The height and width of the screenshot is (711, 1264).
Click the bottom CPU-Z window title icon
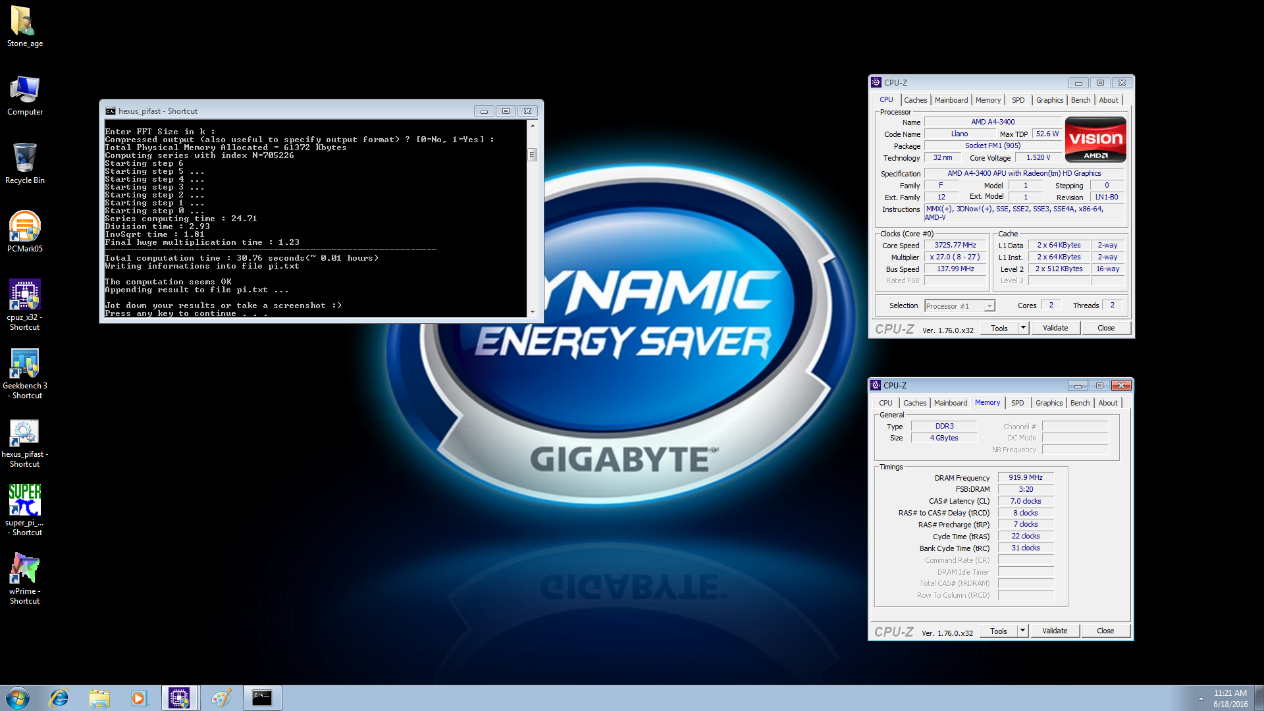[876, 385]
